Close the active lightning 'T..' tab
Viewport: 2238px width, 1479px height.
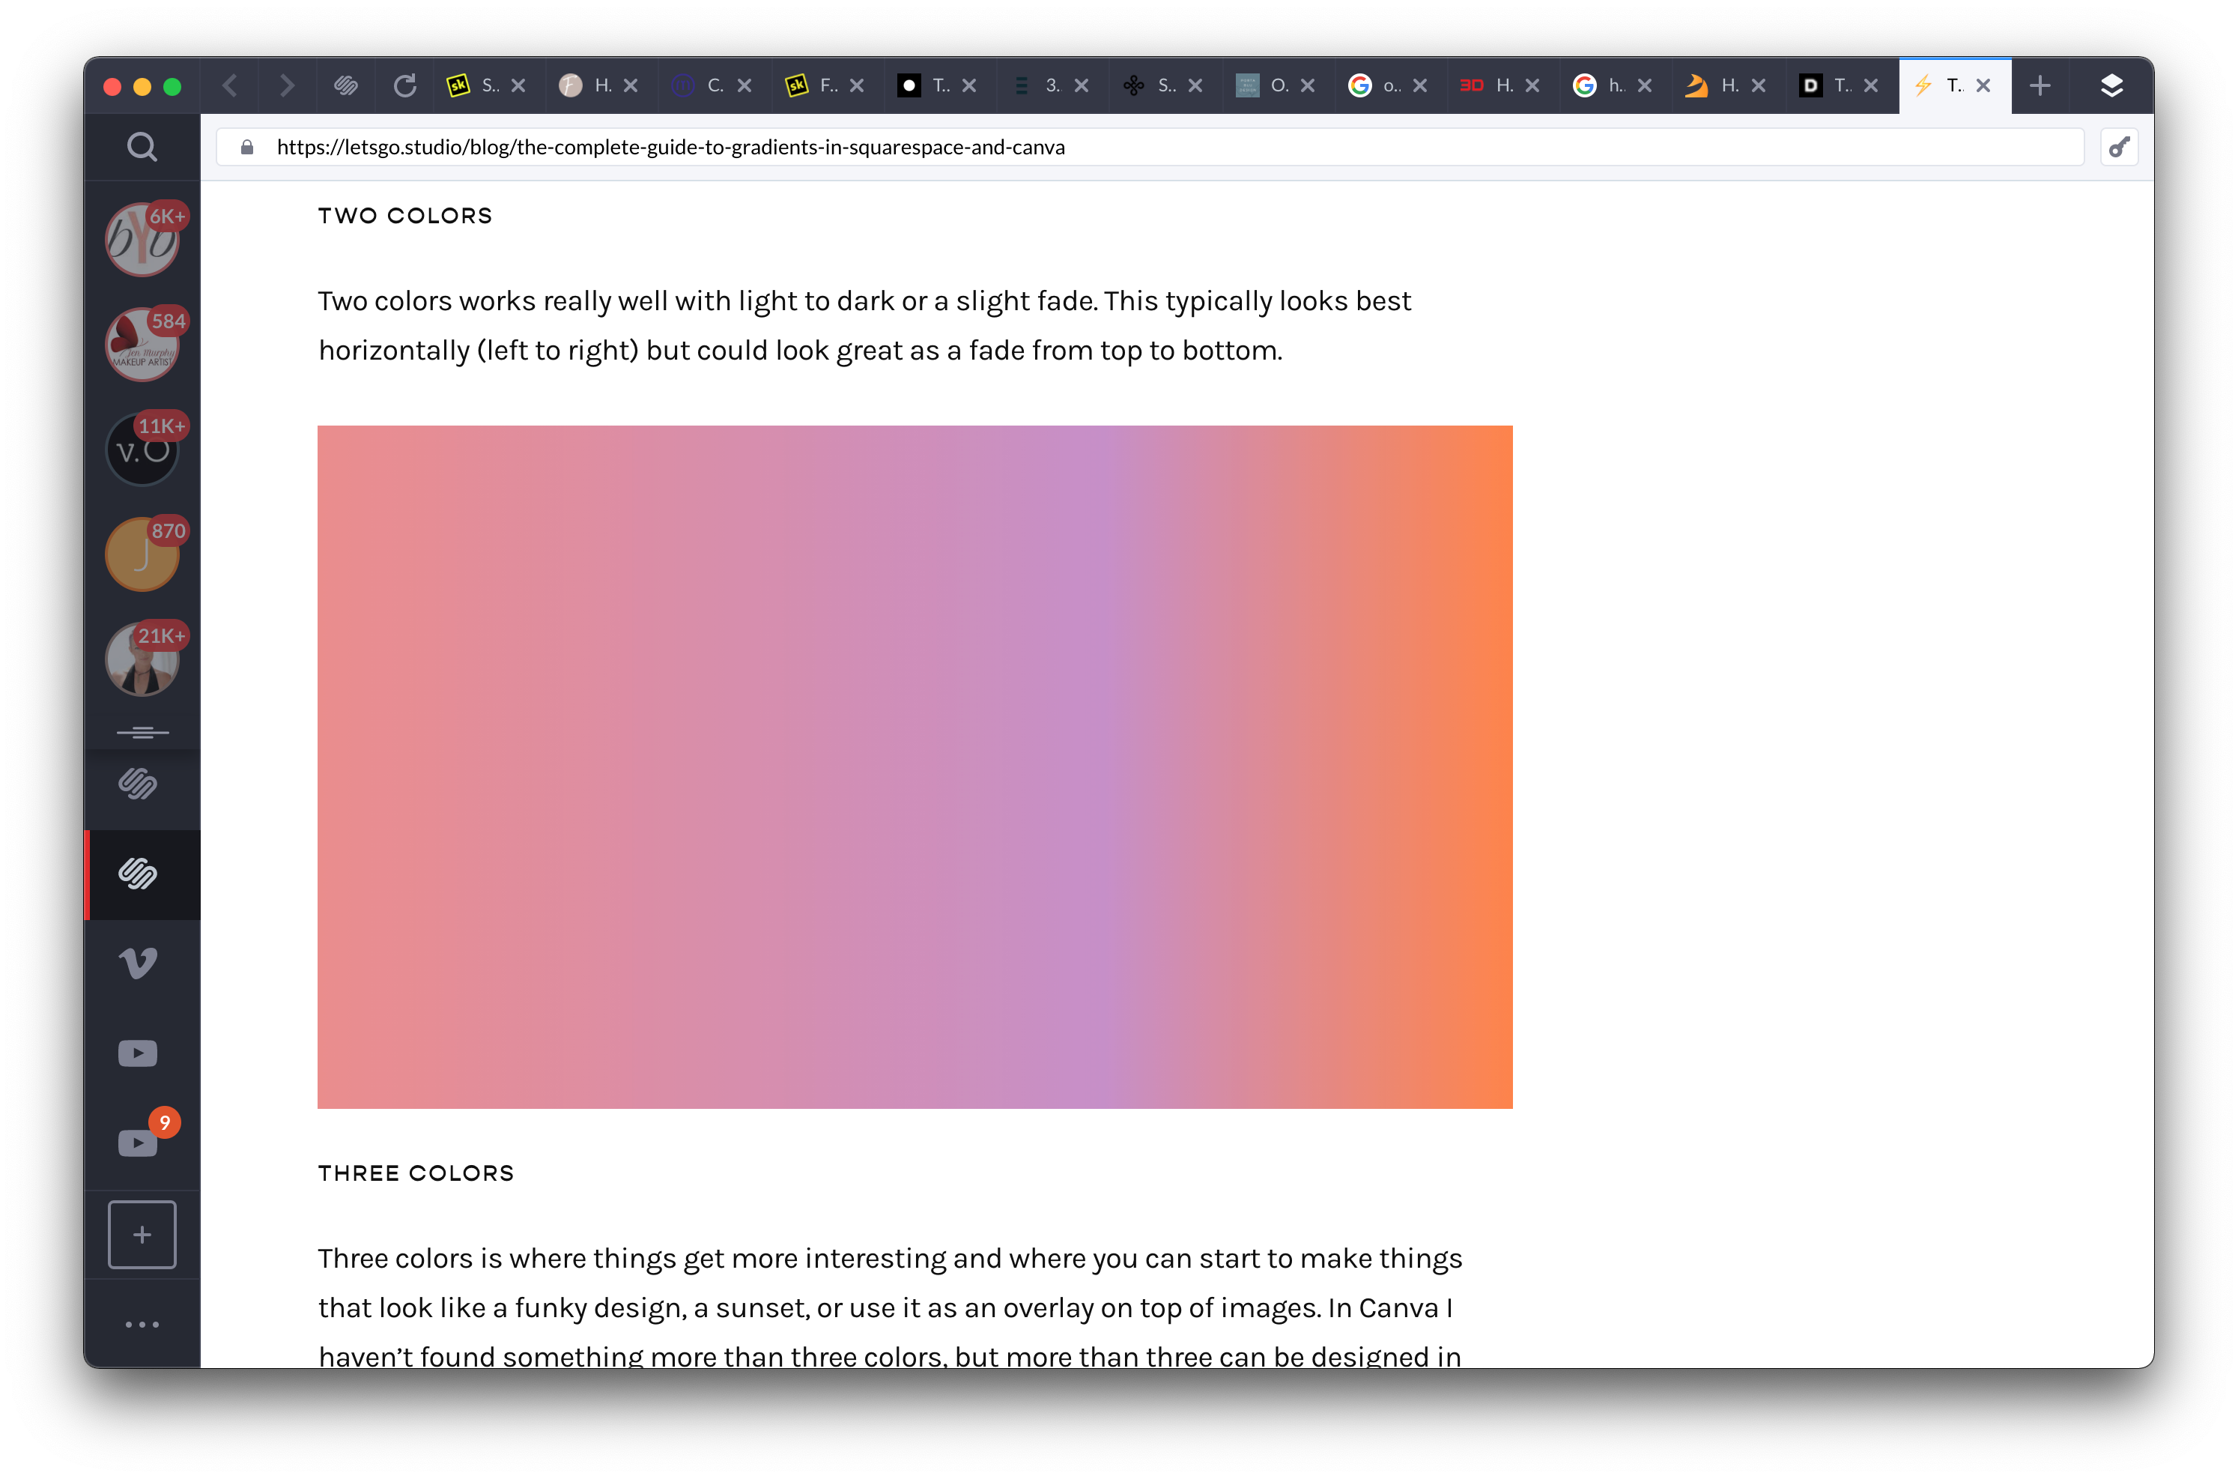point(1983,86)
